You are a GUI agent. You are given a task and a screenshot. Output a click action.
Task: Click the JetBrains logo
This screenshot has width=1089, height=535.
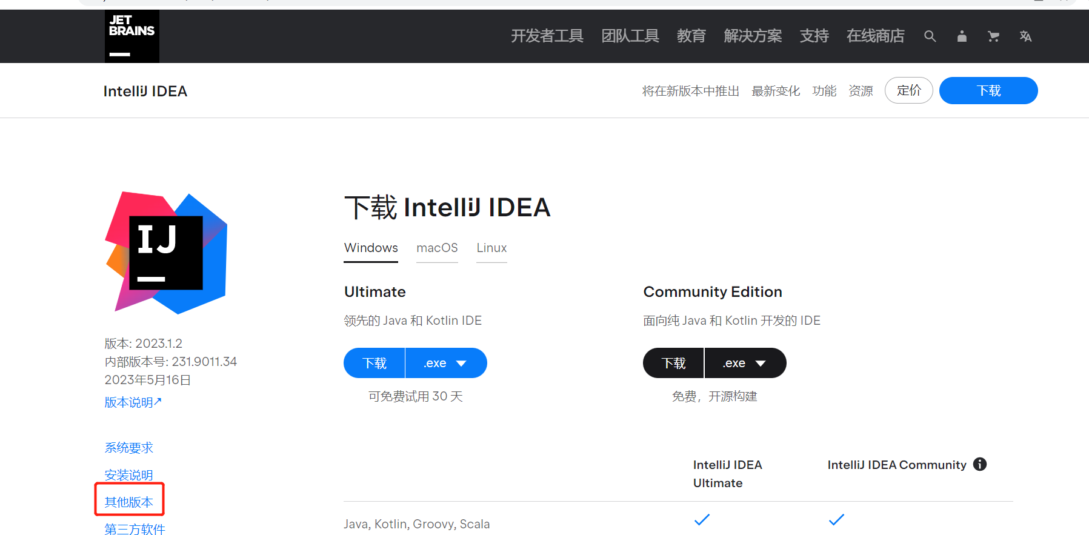tap(132, 36)
